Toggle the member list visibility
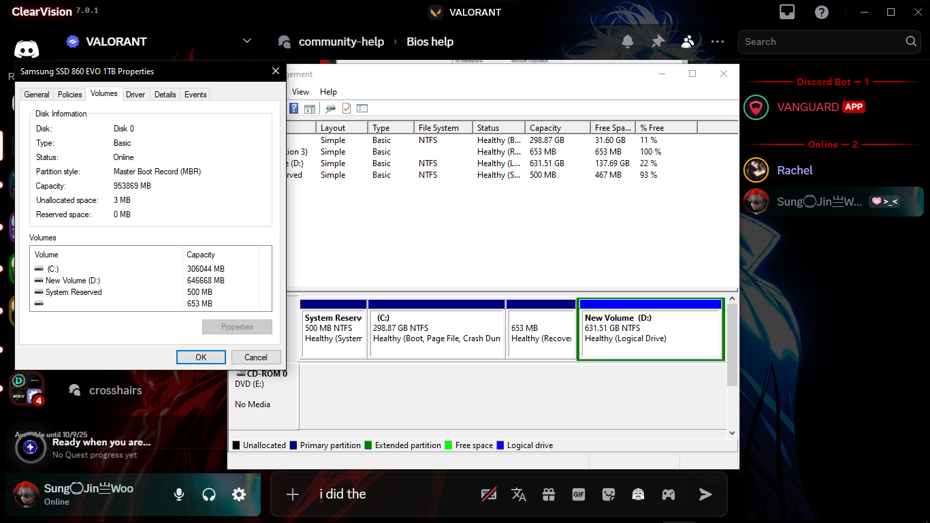930x523 pixels. point(688,42)
